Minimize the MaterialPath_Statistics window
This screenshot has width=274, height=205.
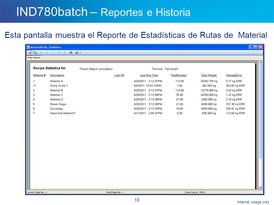pos(251,47)
